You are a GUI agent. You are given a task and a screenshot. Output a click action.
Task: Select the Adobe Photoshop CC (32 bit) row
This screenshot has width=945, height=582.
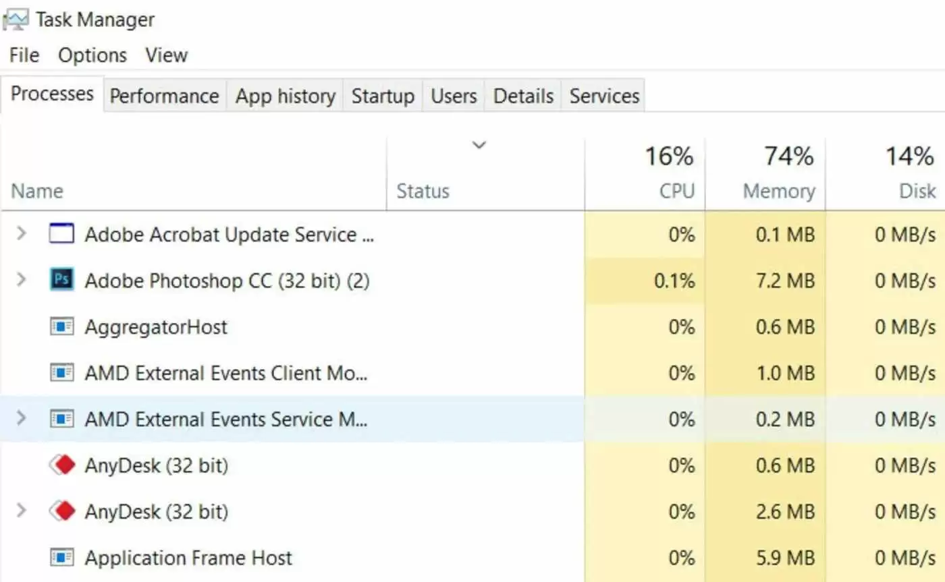(x=473, y=280)
